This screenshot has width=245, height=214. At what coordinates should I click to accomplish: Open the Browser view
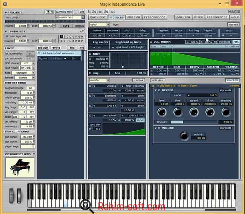point(183,17)
